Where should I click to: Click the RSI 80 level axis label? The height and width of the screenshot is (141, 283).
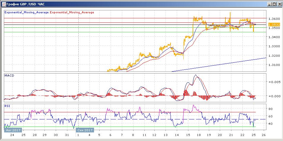click(271, 109)
